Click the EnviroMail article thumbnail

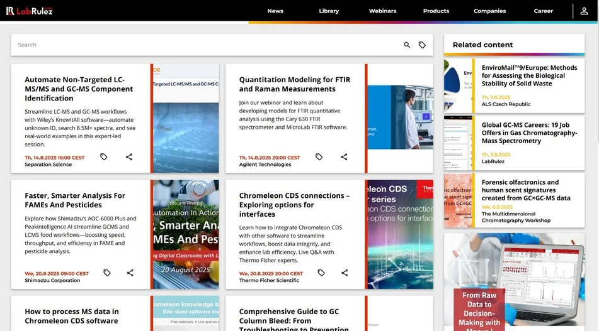(458, 85)
